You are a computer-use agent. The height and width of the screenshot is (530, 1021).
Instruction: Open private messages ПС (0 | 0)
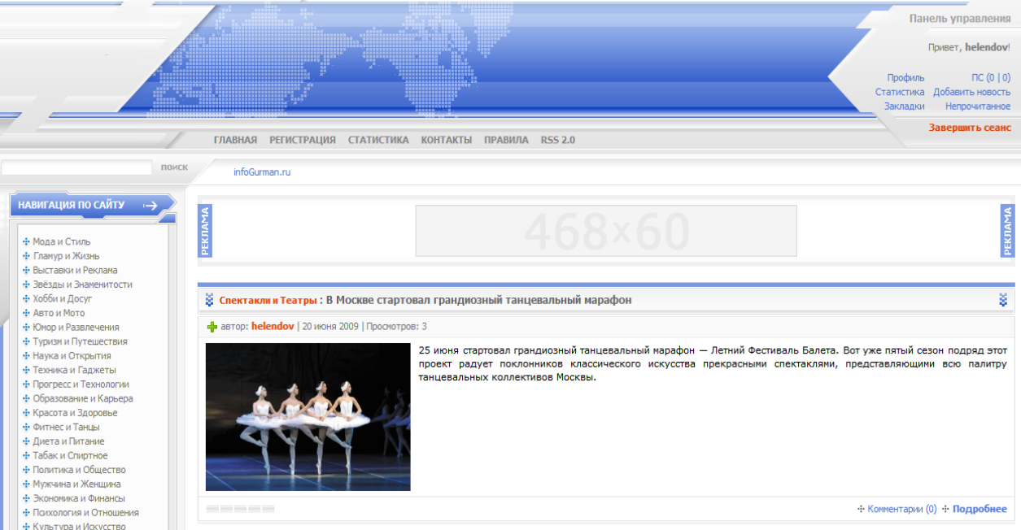tap(991, 78)
